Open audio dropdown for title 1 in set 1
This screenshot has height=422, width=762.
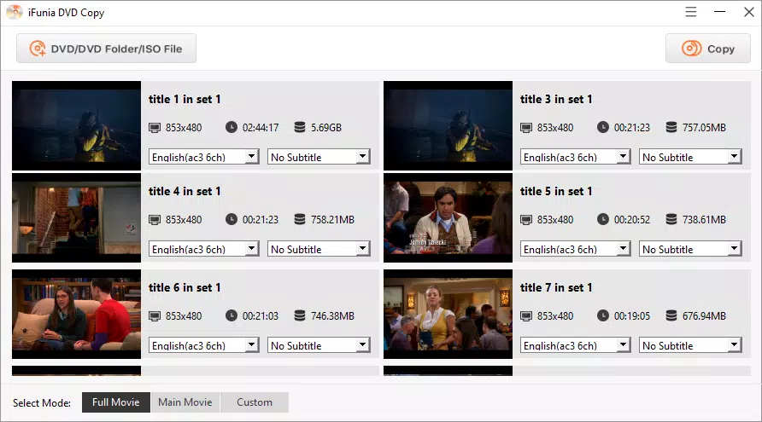tap(203, 157)
